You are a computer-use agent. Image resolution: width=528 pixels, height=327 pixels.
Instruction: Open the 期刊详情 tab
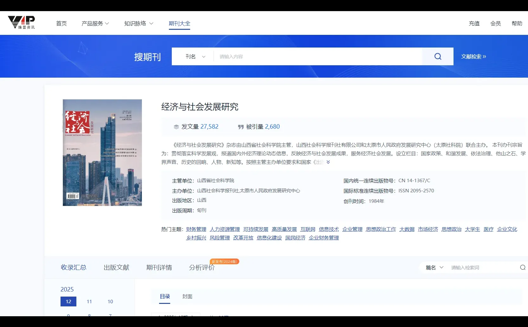[x=159, y=267]
